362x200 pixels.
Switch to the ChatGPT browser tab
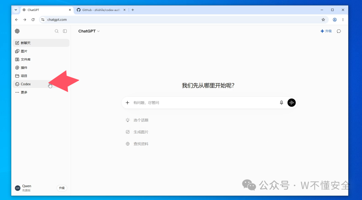47,10
